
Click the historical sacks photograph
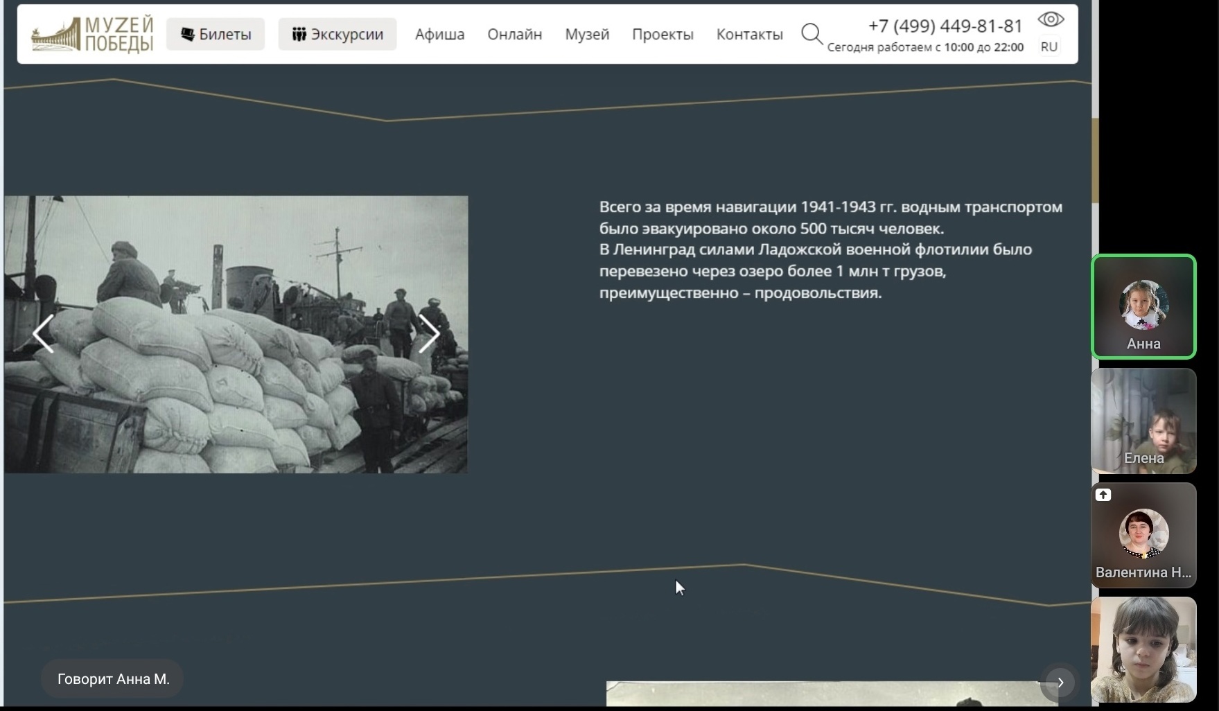[236, 334]
